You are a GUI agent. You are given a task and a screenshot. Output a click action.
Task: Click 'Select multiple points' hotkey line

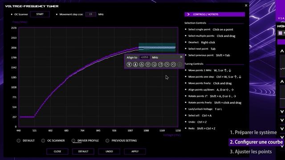212,36
